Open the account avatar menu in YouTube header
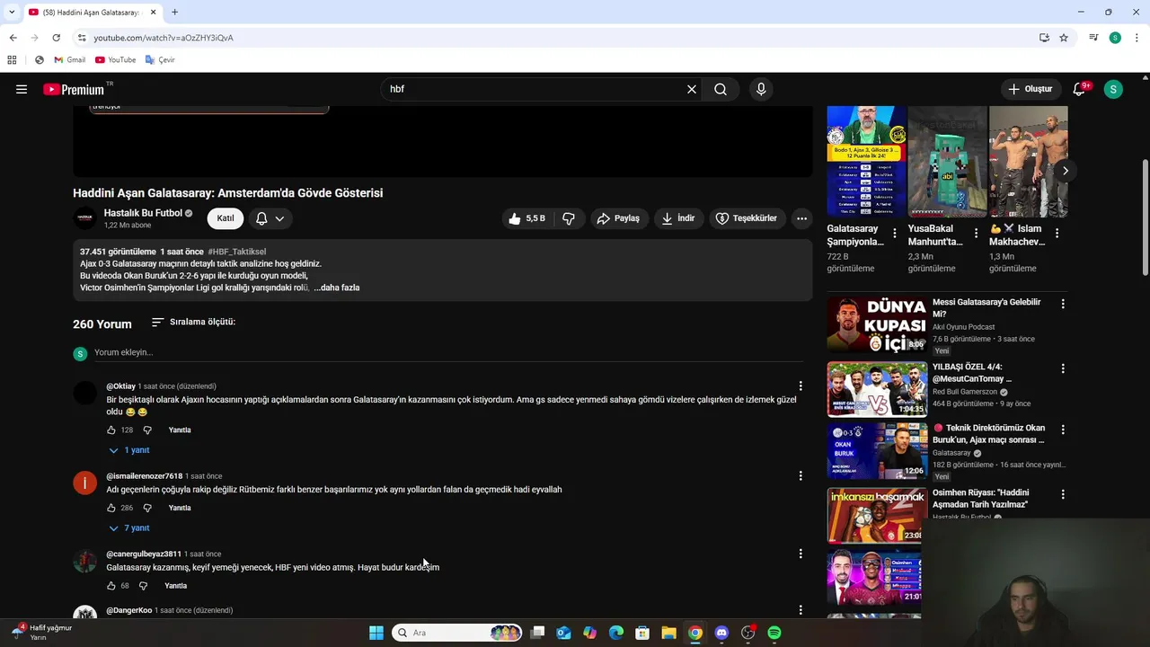 [1113, 89]
